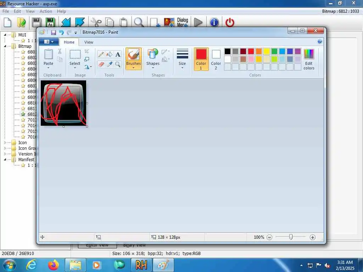Open the View menu in Resource Hacker
The width and height of the screenshot is (363, 272).
pos(30,11)
